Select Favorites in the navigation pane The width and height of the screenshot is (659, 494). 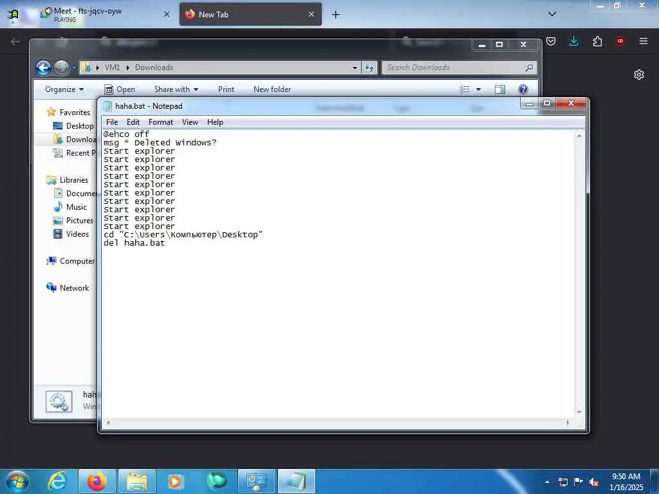(x=69, y=112)
